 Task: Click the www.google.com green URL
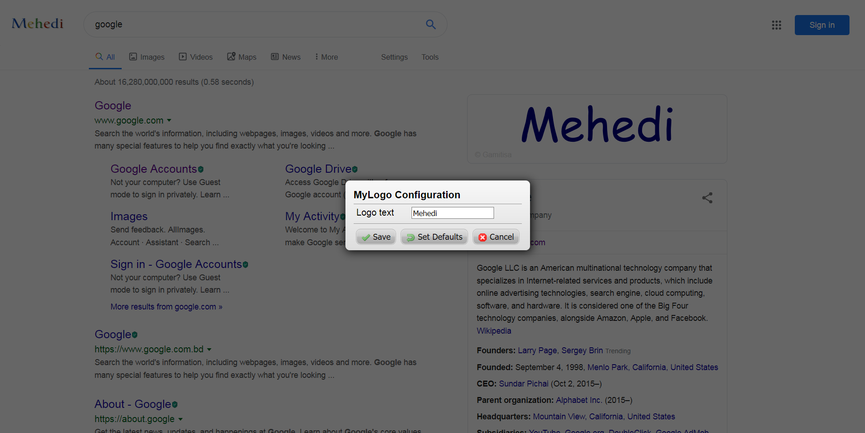pyautogui.click(x=129, y=120)
